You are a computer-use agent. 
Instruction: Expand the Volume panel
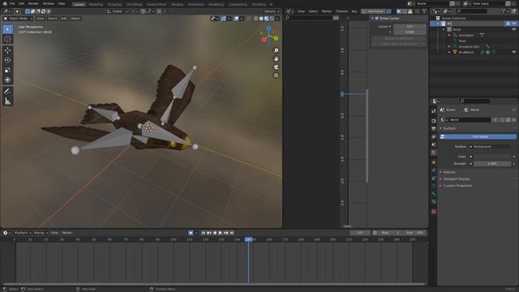[x=449, y=172]
